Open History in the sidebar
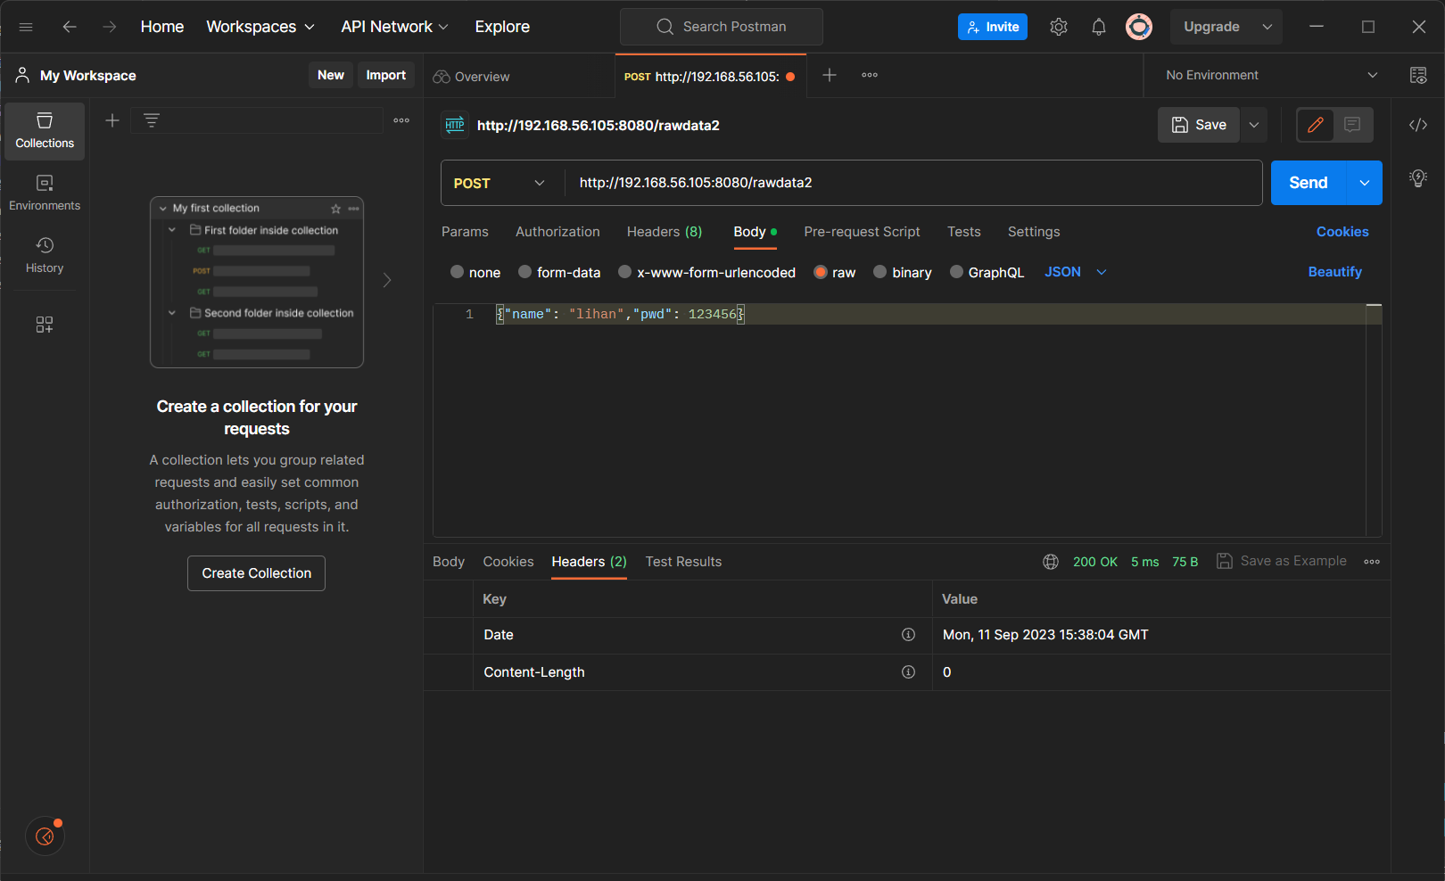 tap(45, 256)
